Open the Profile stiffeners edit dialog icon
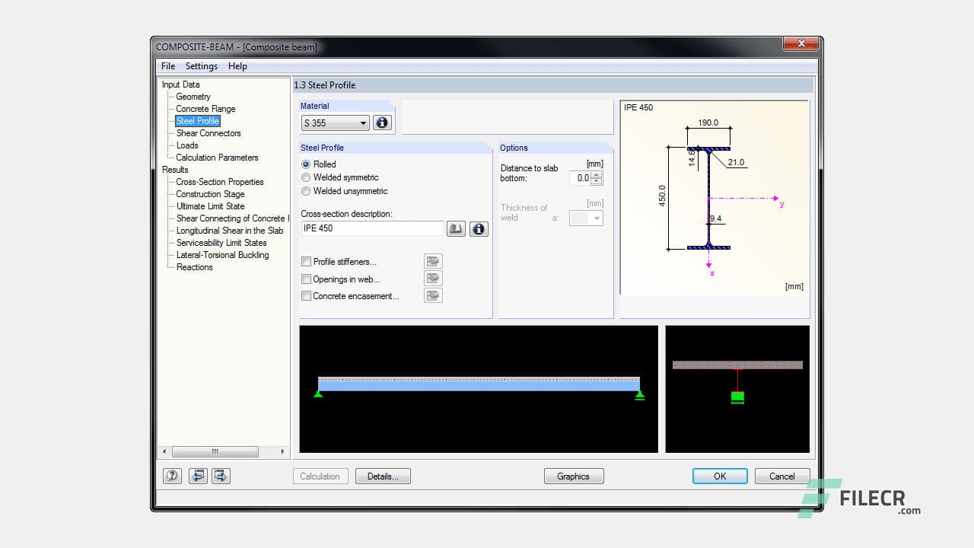Screen dimensions: 974x548 pos(432,261)
